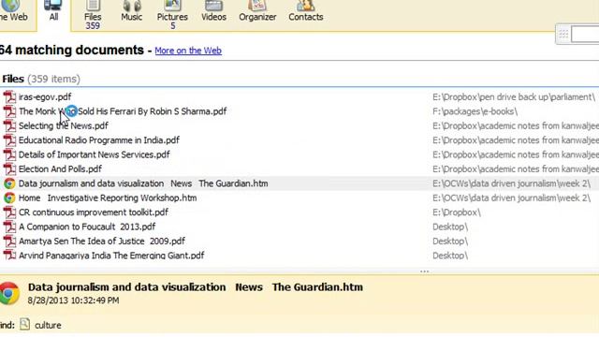Click the More on the Web link
599x337 pixels.
[x=188, y=51]
